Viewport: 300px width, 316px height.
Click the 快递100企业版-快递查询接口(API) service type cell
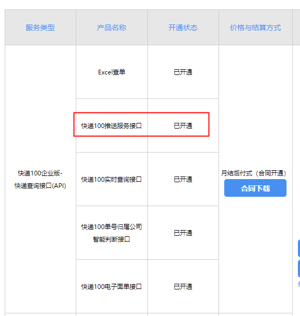pyautogui.click(x=40, y=180)
